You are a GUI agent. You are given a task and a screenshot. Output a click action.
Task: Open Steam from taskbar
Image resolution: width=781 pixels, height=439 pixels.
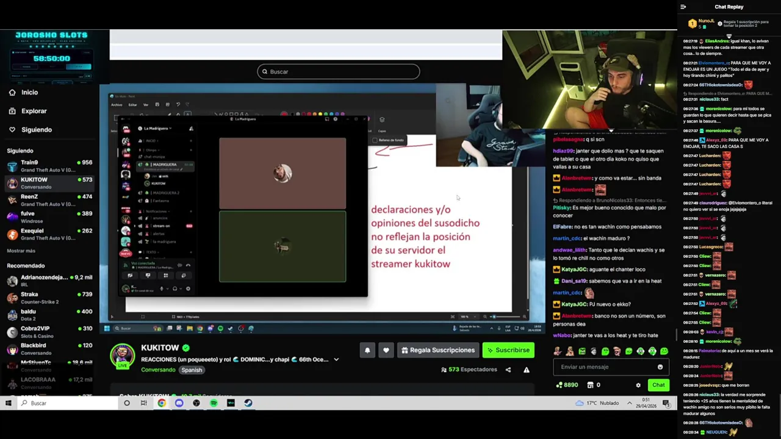248,403
